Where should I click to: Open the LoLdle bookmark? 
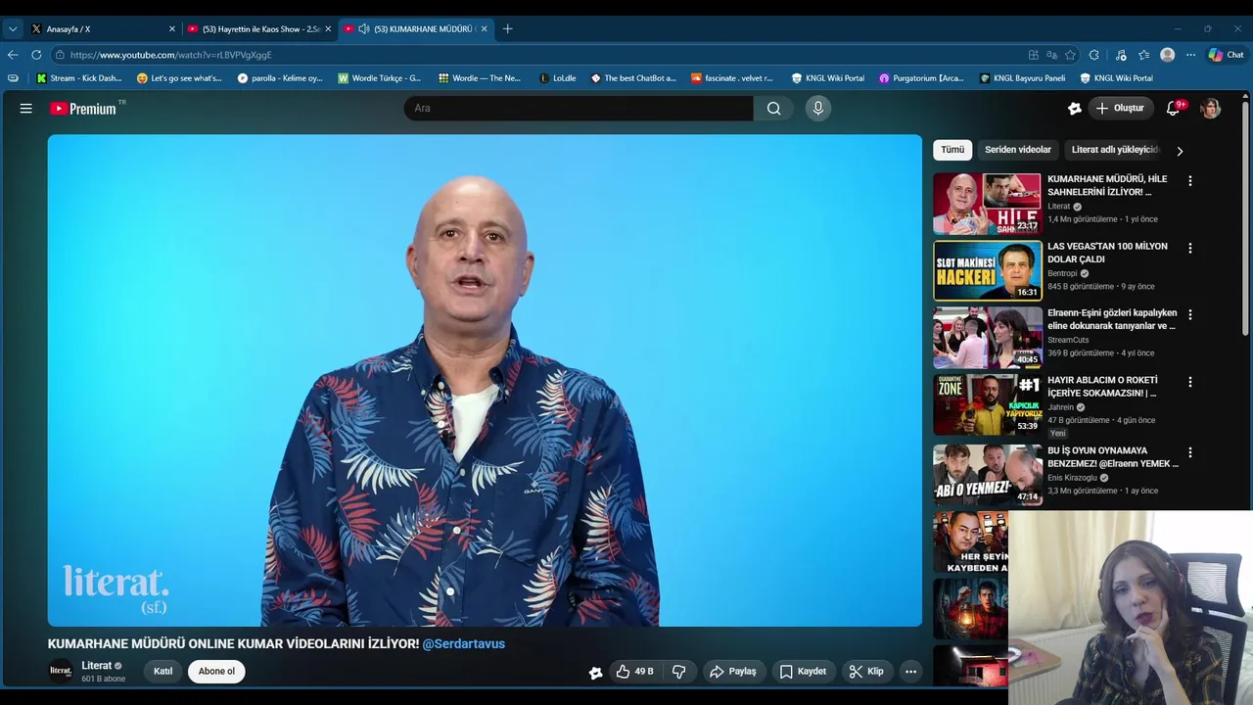tap(558, 78)
